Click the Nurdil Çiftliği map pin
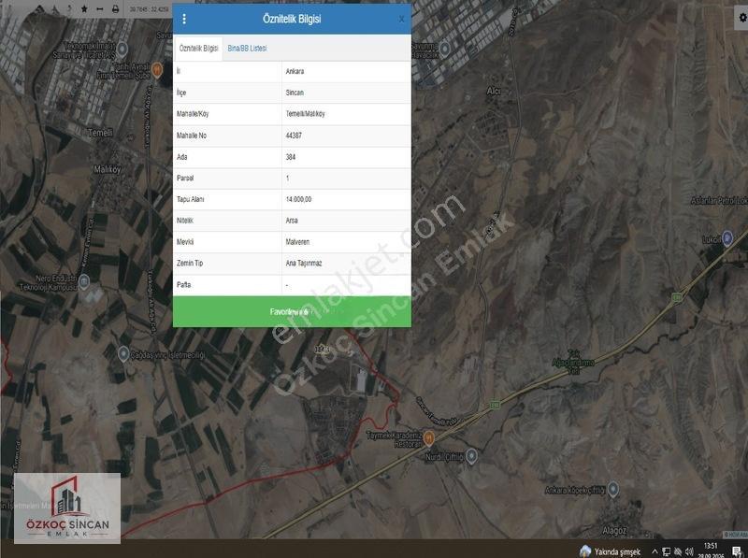Screen dimensions: 748x558 point(471,456)
